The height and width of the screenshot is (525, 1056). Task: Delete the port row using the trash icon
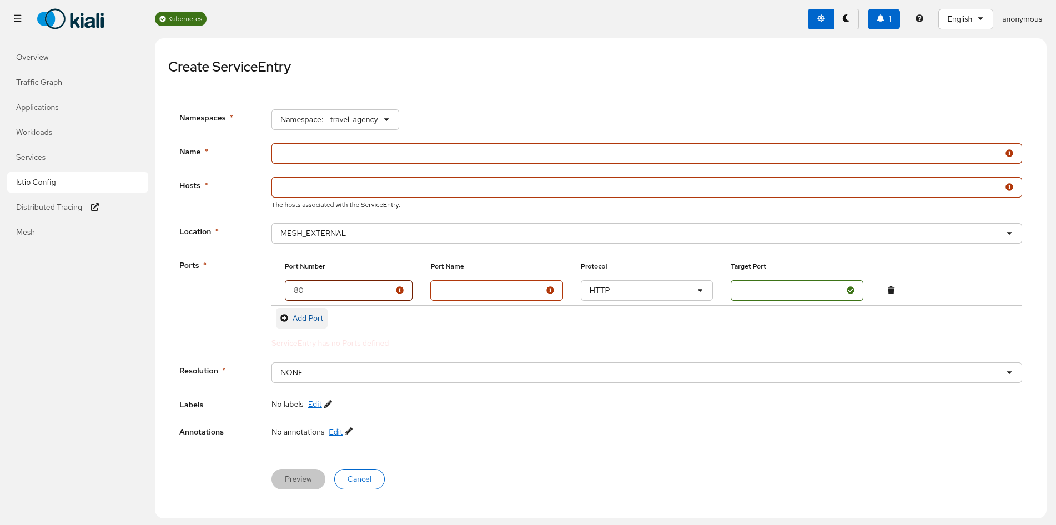pyautogui.click(x=891, y=290)
